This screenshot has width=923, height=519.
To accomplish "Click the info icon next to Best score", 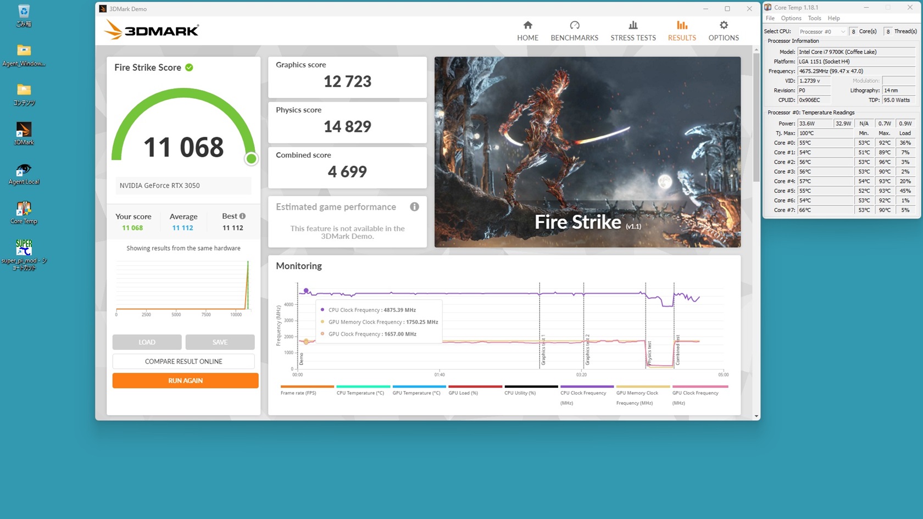I will click(x=242, y=216).
